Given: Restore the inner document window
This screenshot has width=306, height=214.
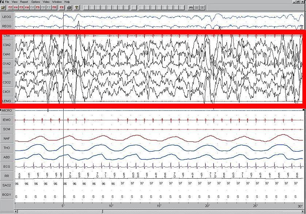Looking at the screenshot, I should tap(298, 2).
